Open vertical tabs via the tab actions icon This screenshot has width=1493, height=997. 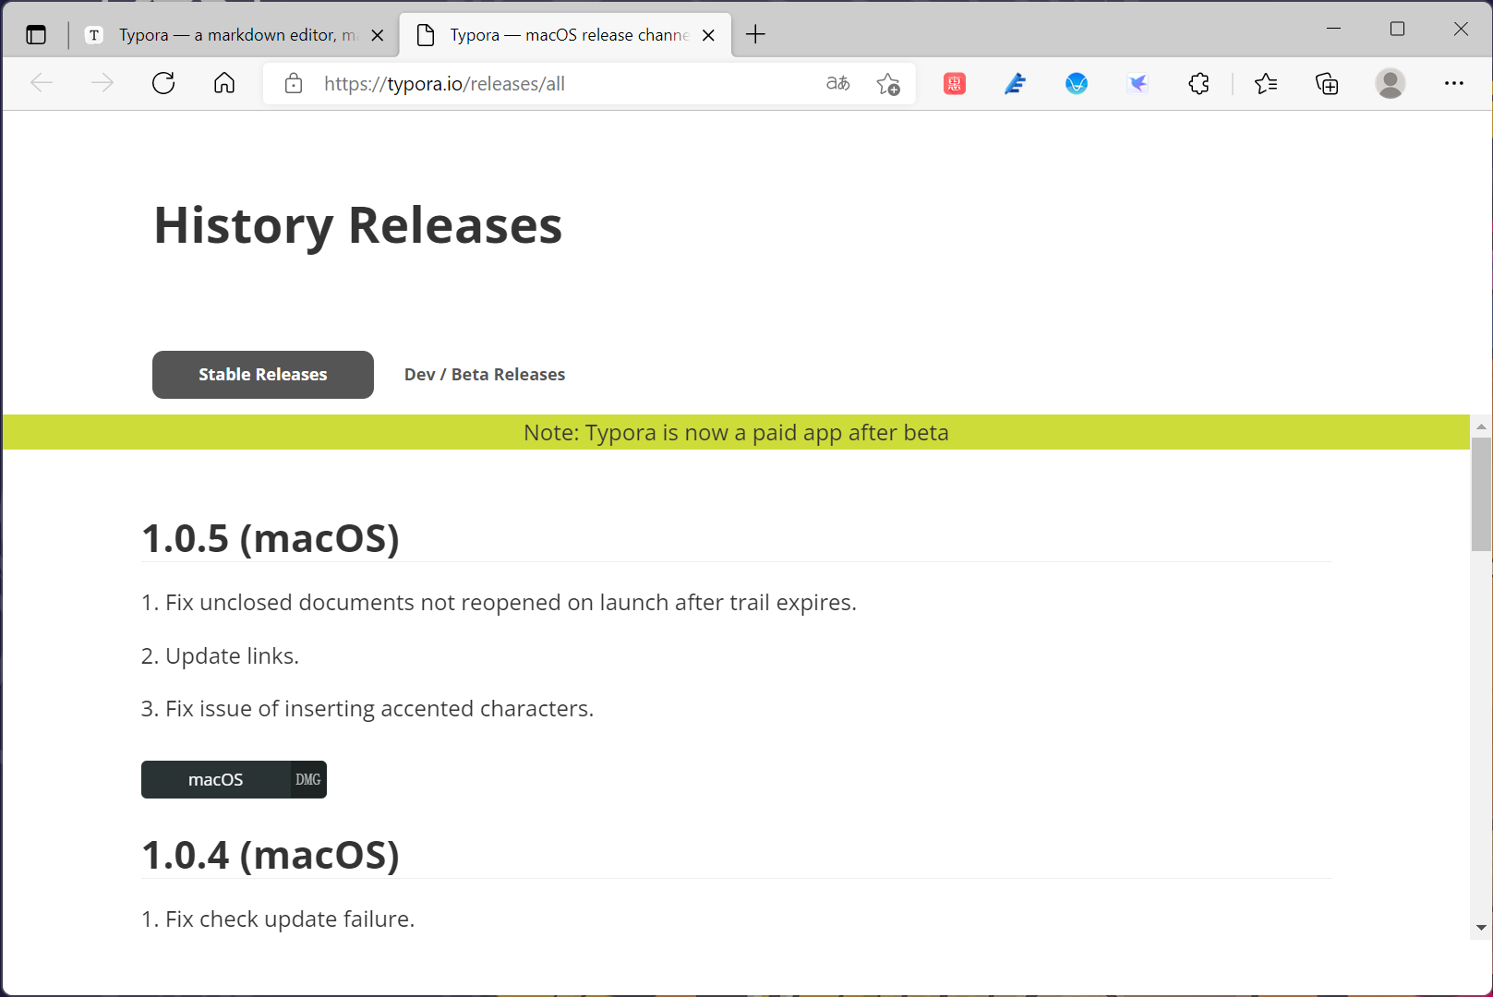(x=35, y=34)
